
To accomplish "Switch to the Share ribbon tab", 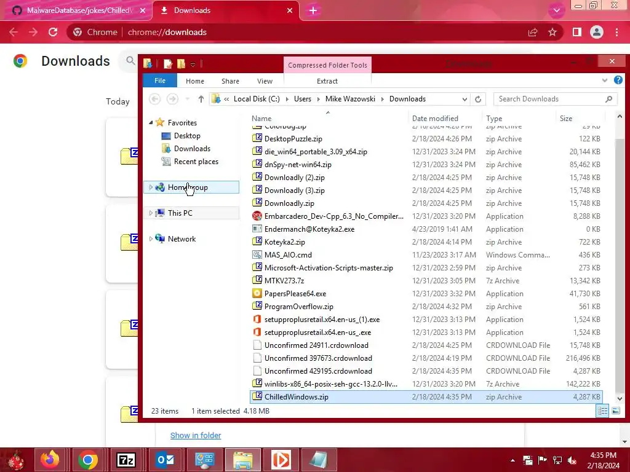I will tap(230, 81).
